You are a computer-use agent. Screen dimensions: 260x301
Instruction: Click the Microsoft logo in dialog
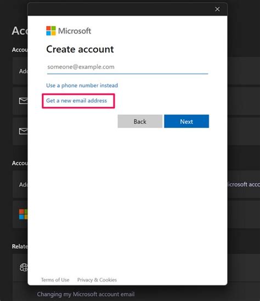click(69, 31)
